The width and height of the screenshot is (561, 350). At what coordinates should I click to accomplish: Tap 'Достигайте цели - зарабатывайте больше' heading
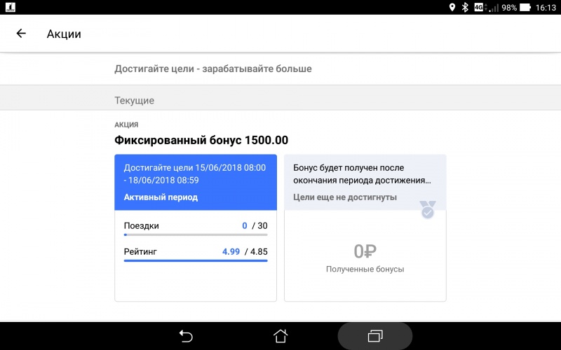213,69
